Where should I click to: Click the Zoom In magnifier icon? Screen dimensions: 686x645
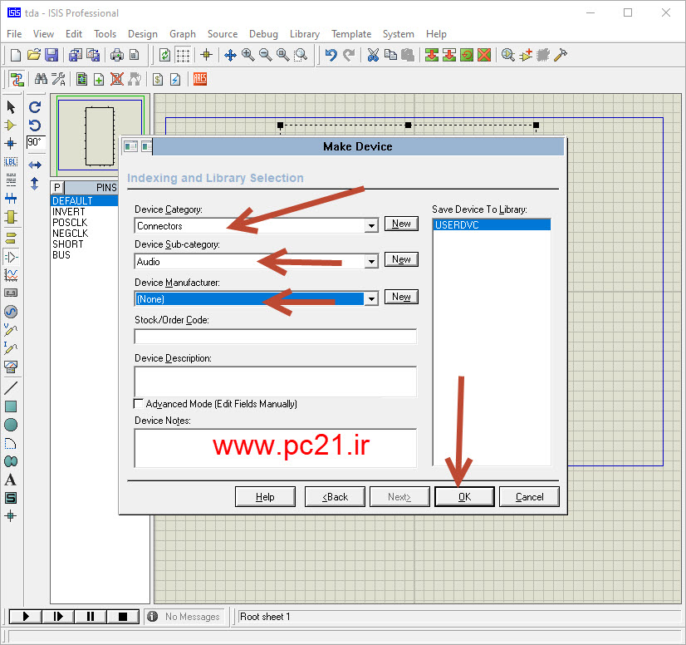pyautogui.click(x=248, y=55)
